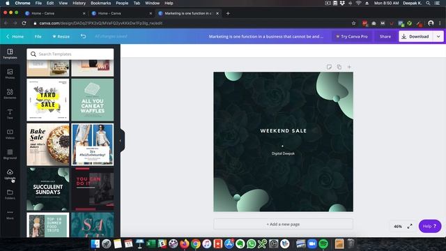This screenshot has height=251, width=446.
Task: Open the Bookmarks menu
Action: (x=100, y=3)
